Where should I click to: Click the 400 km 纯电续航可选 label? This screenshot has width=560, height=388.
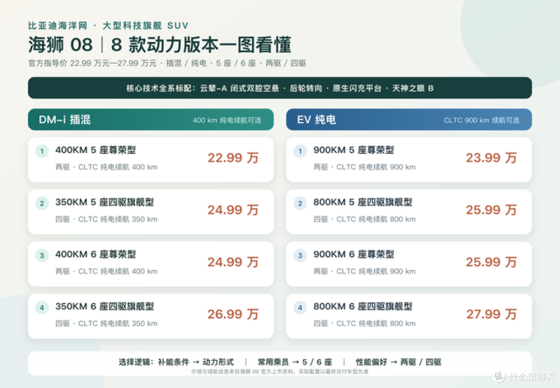pos(227,120)
